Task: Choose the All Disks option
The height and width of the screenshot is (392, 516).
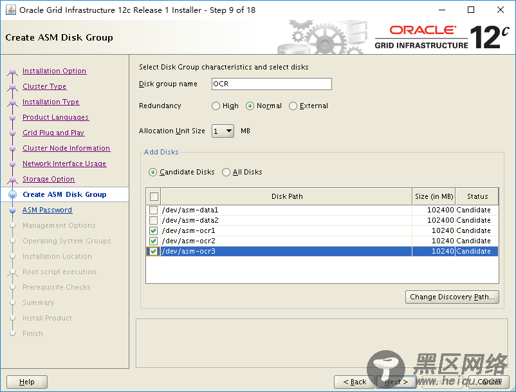Action: click(226, 172)
